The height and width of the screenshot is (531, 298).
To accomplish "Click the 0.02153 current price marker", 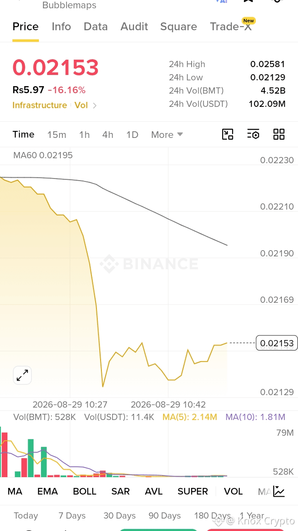I will pyautogui.click(x=277, y=343).
